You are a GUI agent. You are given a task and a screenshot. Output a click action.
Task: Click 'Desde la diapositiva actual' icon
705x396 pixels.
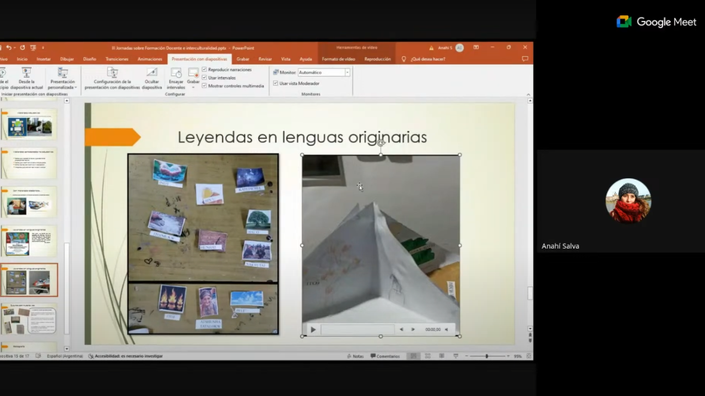tap(26, 73)
